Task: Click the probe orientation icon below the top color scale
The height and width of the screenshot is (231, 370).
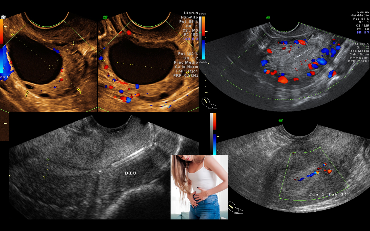Action: (x=209, y=103)
